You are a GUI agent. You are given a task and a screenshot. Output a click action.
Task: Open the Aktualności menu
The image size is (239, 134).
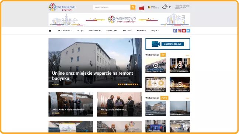(65, 31)
